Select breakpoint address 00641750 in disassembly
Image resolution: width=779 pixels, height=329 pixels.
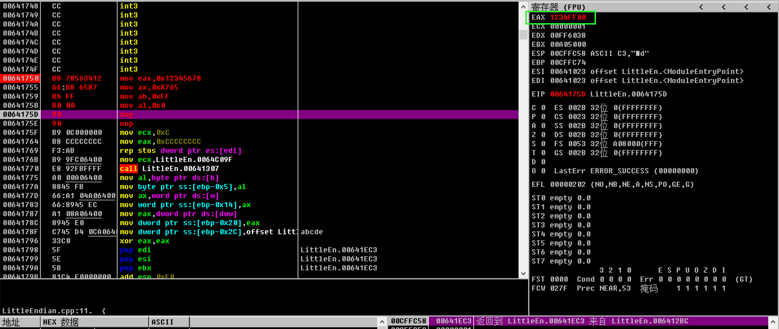[x=21, y=78]
